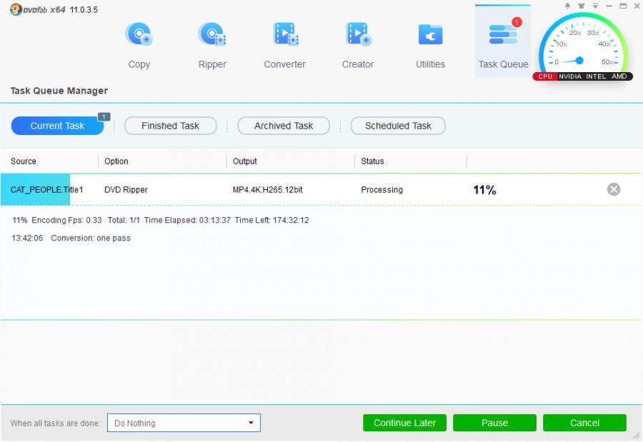
Task: Click the Status column header
Action: [372, 161]
